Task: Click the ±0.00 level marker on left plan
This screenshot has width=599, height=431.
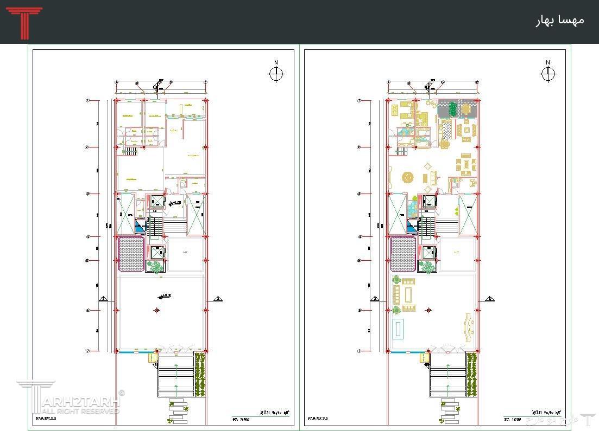Action: pyautogui.click(x=164, y=296)
